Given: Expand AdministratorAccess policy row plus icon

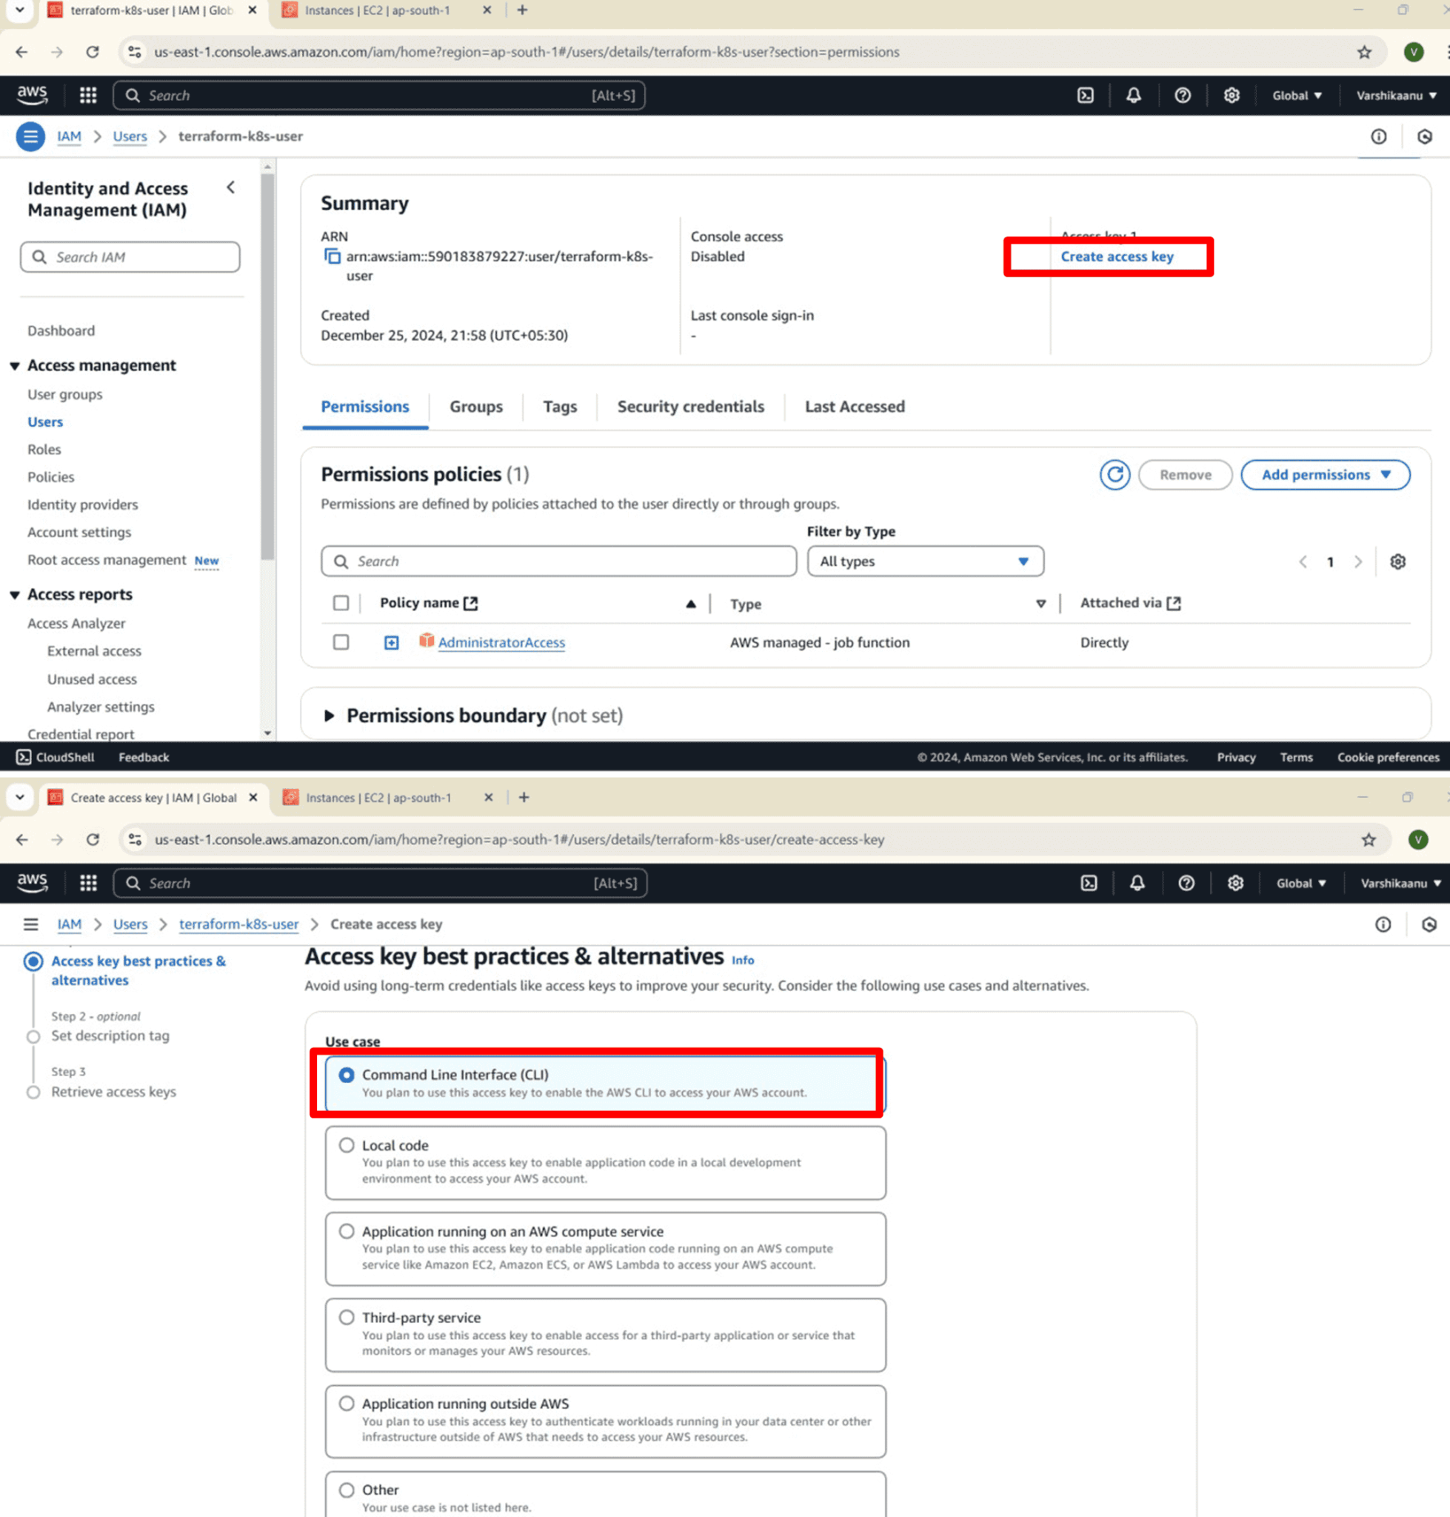Looking at the screenshot, I should click(x=391, y=642).
